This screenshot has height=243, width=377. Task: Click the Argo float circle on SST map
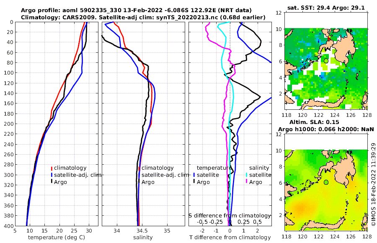pos(326,61)
